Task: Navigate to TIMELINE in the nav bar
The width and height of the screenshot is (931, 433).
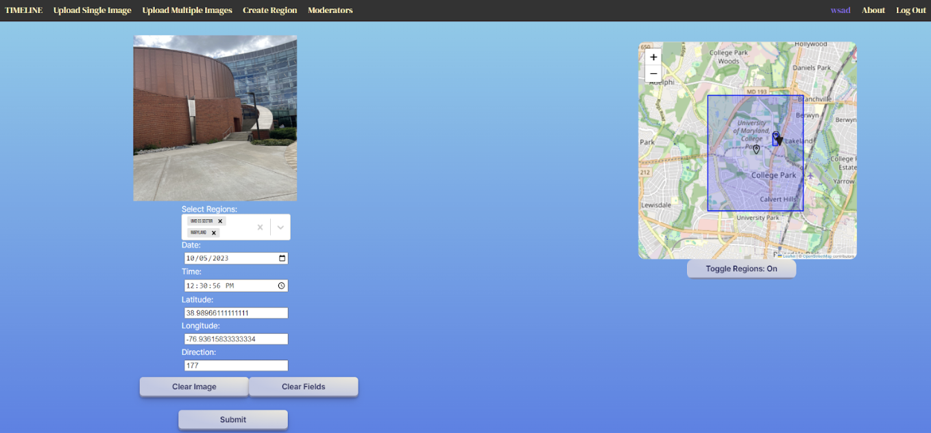Action: coord(24,10)
